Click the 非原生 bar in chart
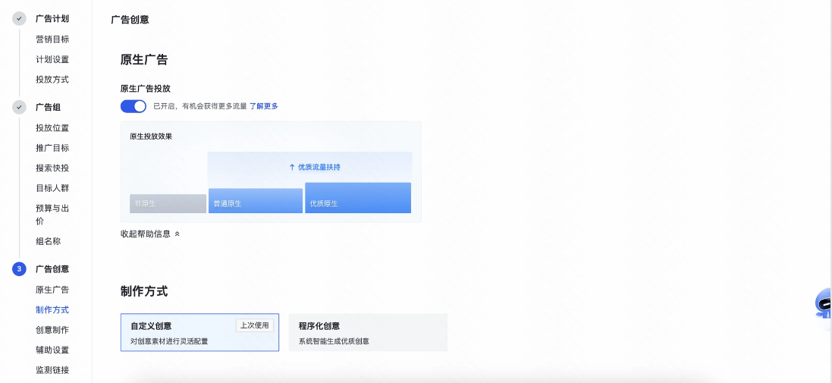Image resolution: width=832 pixels, height=383 pixels. 168,204
